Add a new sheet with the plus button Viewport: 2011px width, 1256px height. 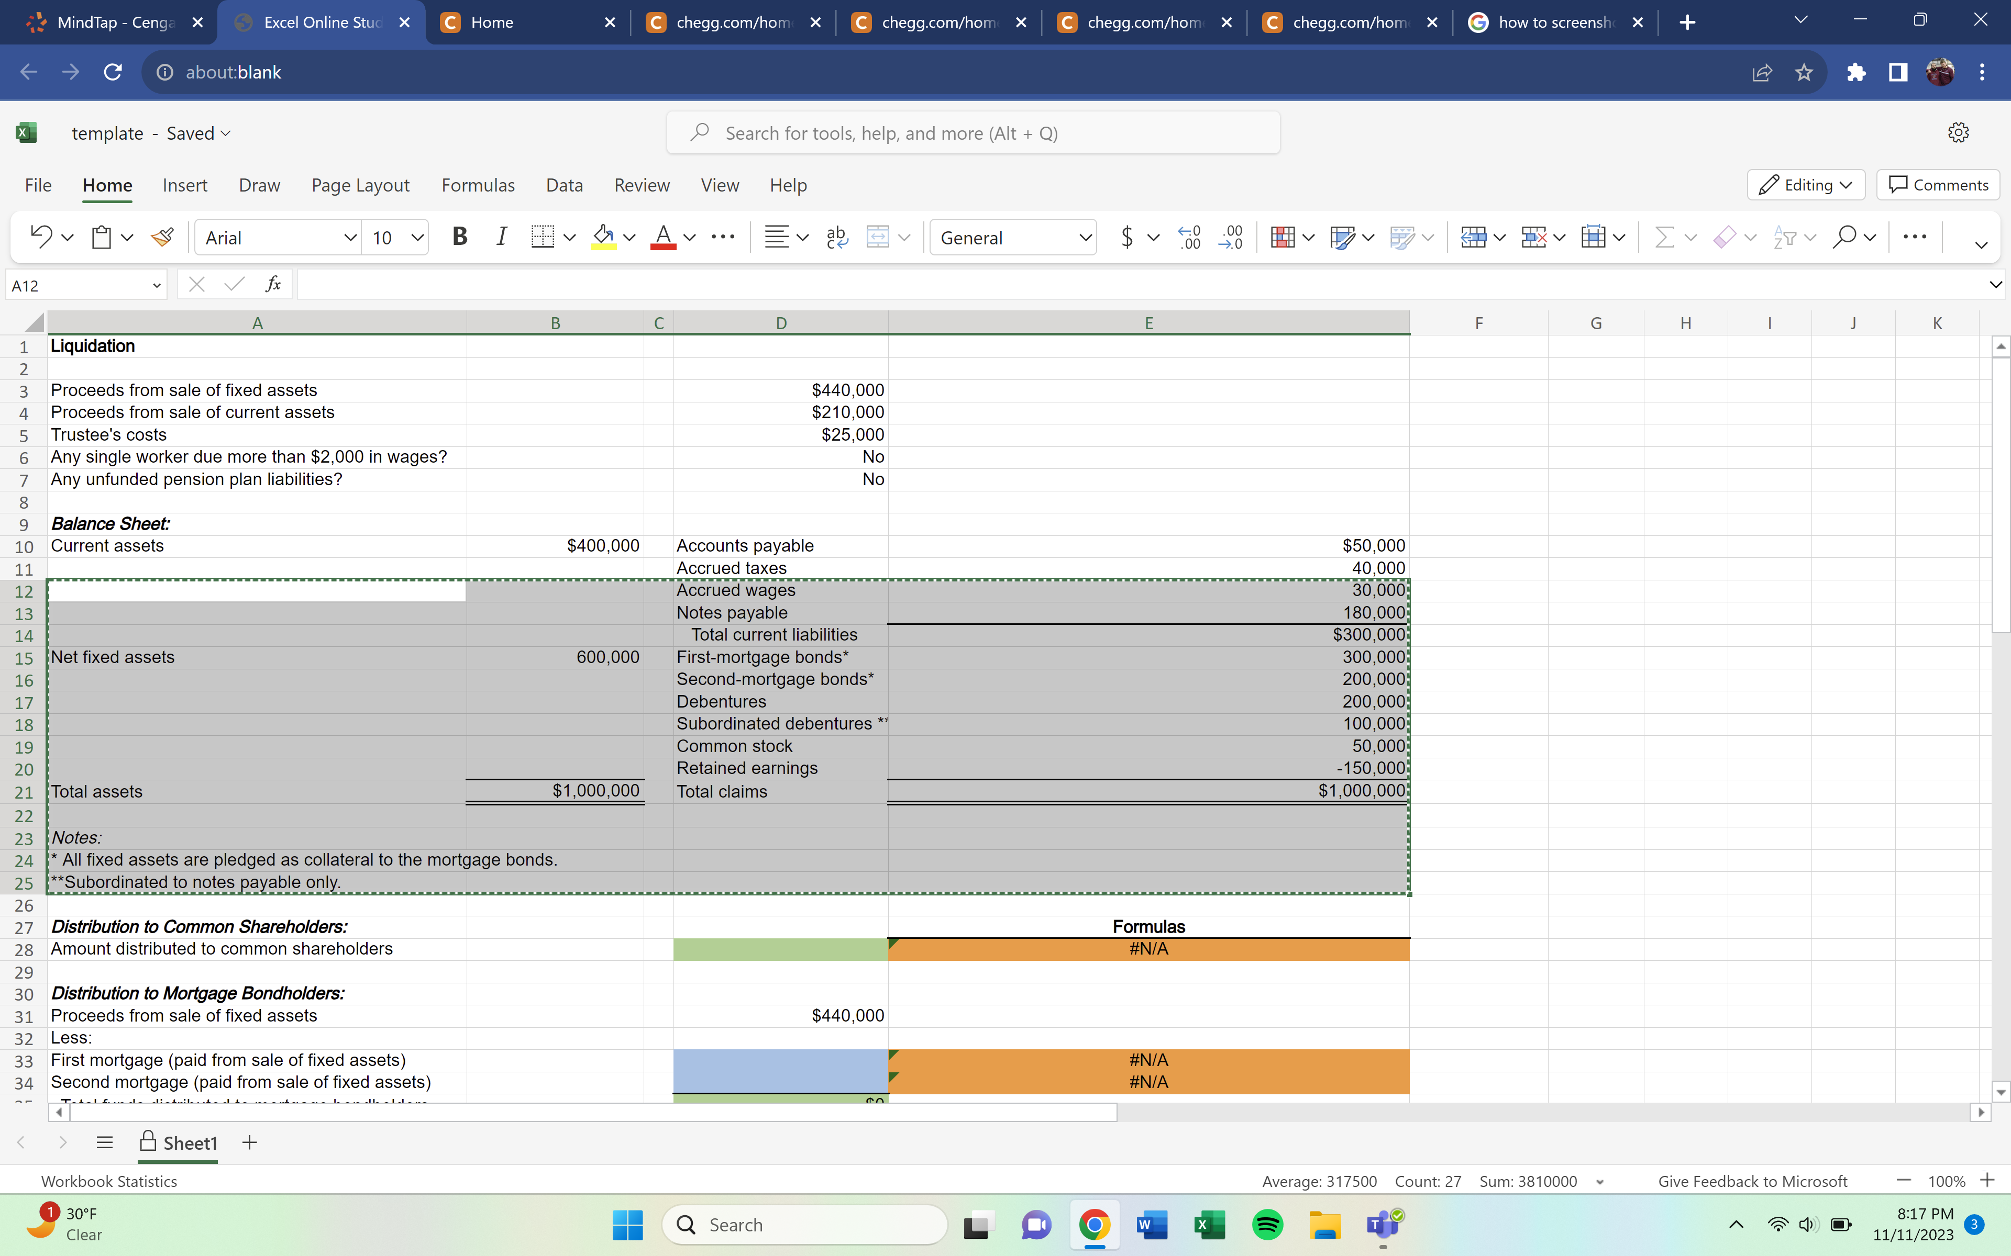[x=249, y=1142]
